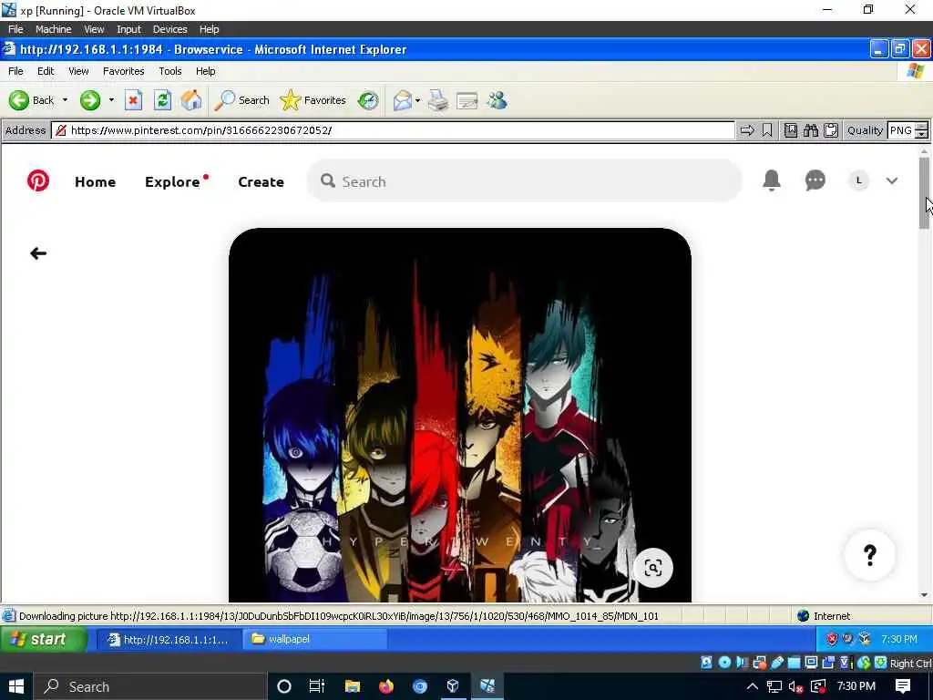Image resolution: width=933 pixels, height=700 pixels.
Task: Click the Go arrow next to address bar
Action: (747, 130)
